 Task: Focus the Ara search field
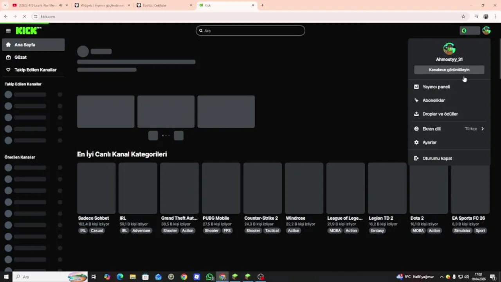point(250,31)
